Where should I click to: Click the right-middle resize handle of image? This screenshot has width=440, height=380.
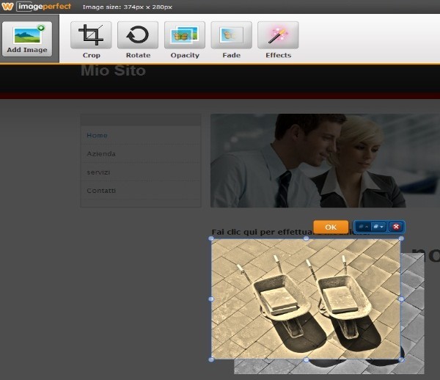point(400,299)
